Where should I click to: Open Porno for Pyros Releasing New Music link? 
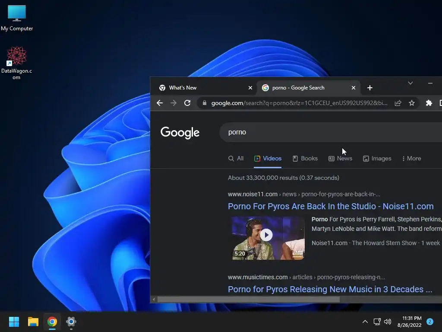point(330,289)
